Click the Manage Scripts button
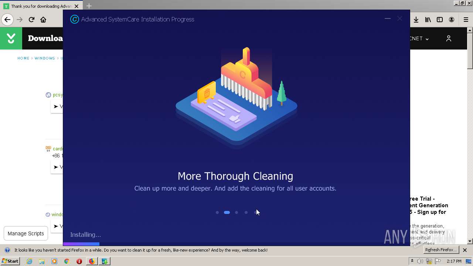Image resolution: width=473 pixels, height=266 pixels. (26, 233)
